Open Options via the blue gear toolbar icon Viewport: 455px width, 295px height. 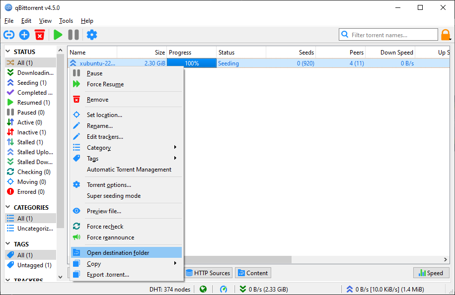(x=92, y=35)
